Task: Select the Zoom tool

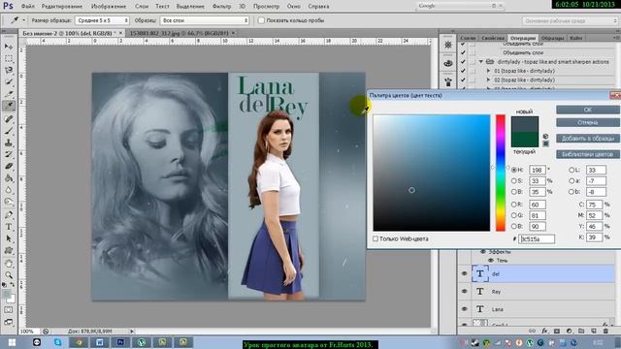Action: coord(9,275)
